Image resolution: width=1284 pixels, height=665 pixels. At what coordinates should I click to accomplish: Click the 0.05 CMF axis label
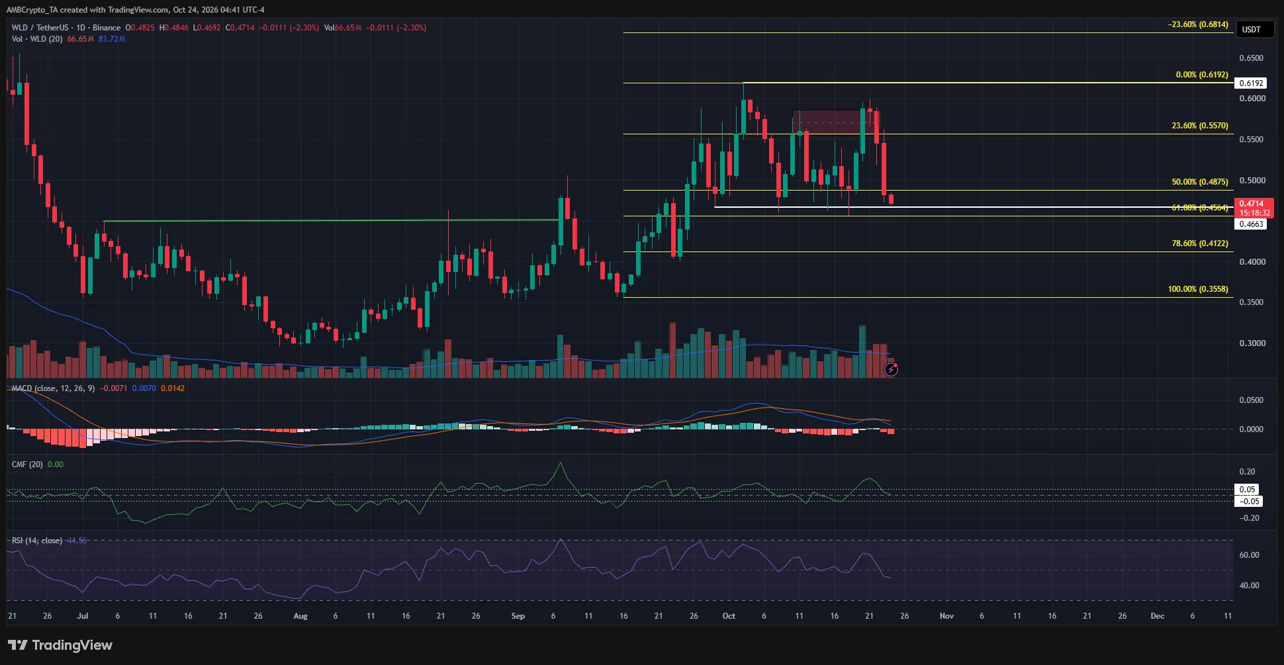point(1248,490)
